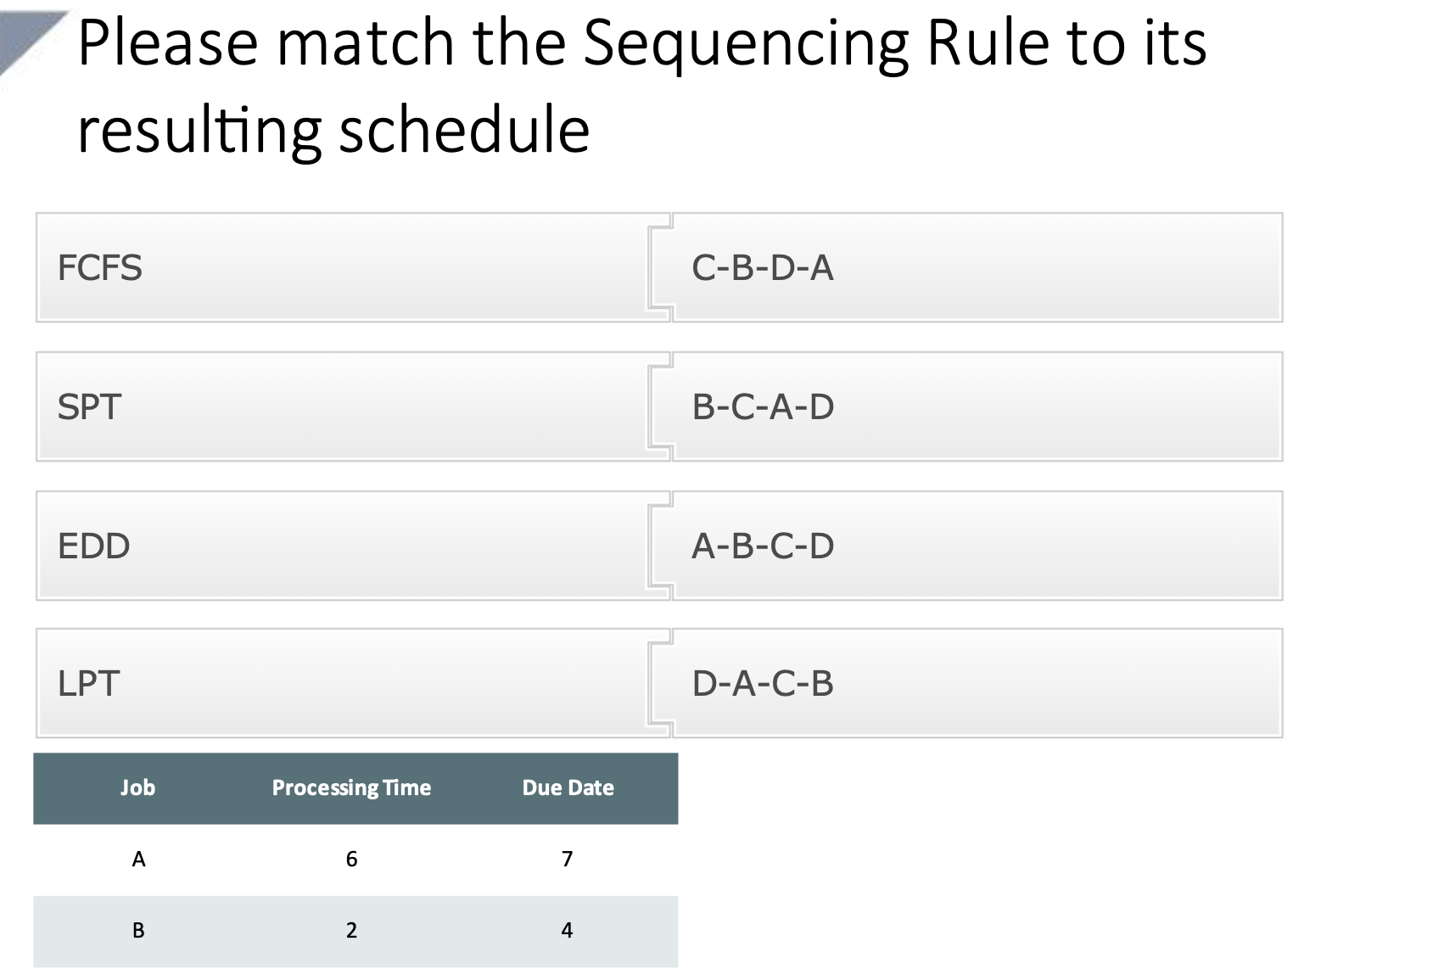This screenshot has height=969, width=1444.
Task: Click due date value 4 for Job B
Action: point(568,931)
